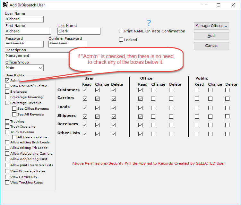This screenshot has height=205, width=241.
Task: Uncheck Customers User Read permission
Action: pyautogui.click(x=85, y=90)
